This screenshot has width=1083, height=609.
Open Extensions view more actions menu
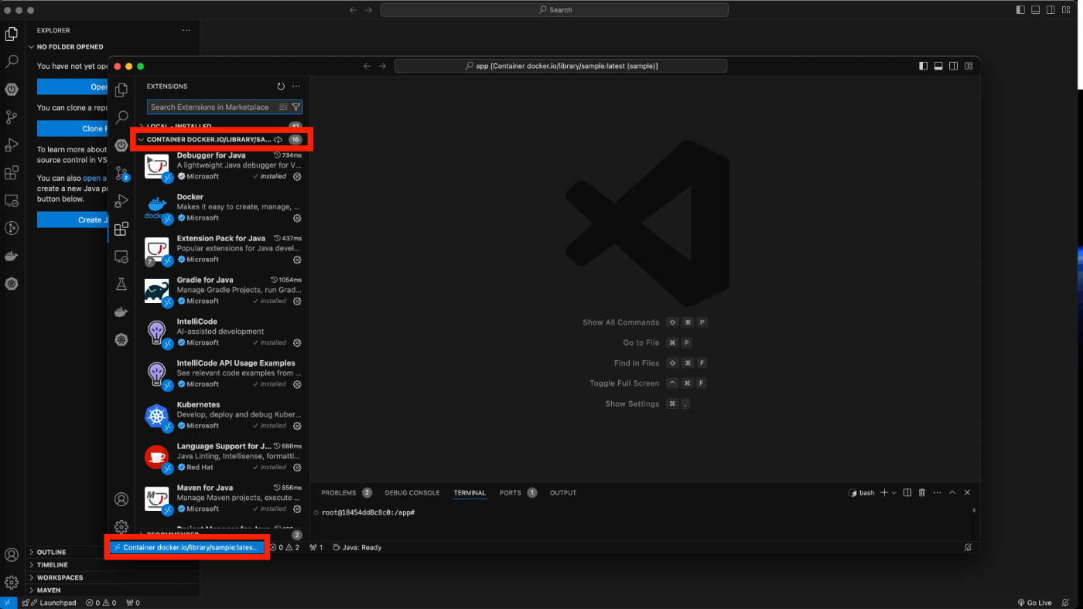(296, 87)
